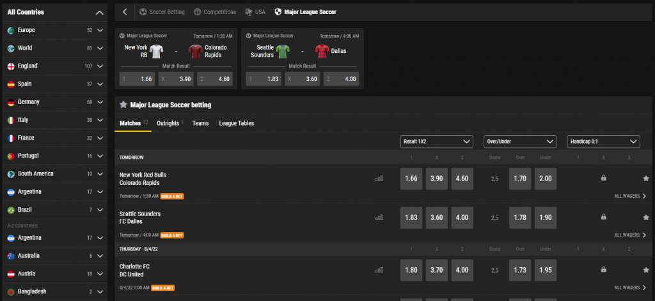Bet Over 2,5 at 1.73 for Charlotte FC
This screenshot has height=301, width=655.
520,270
